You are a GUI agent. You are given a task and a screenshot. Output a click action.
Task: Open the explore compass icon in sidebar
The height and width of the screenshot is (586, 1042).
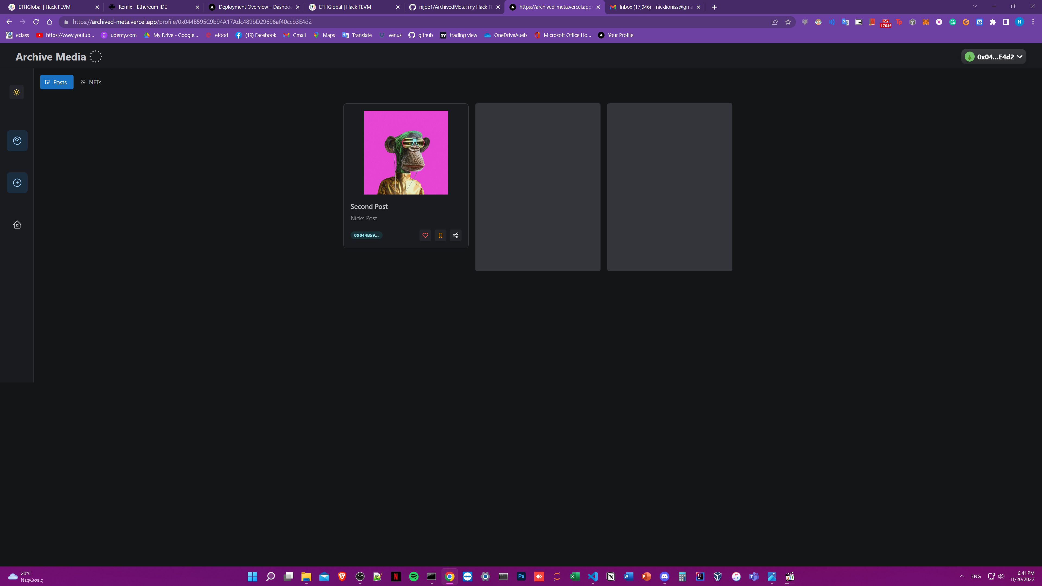click(17, 141)
